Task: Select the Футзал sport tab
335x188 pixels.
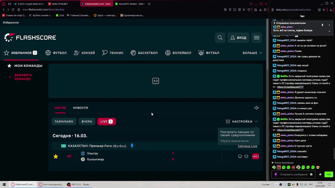Action: (209, 53)
